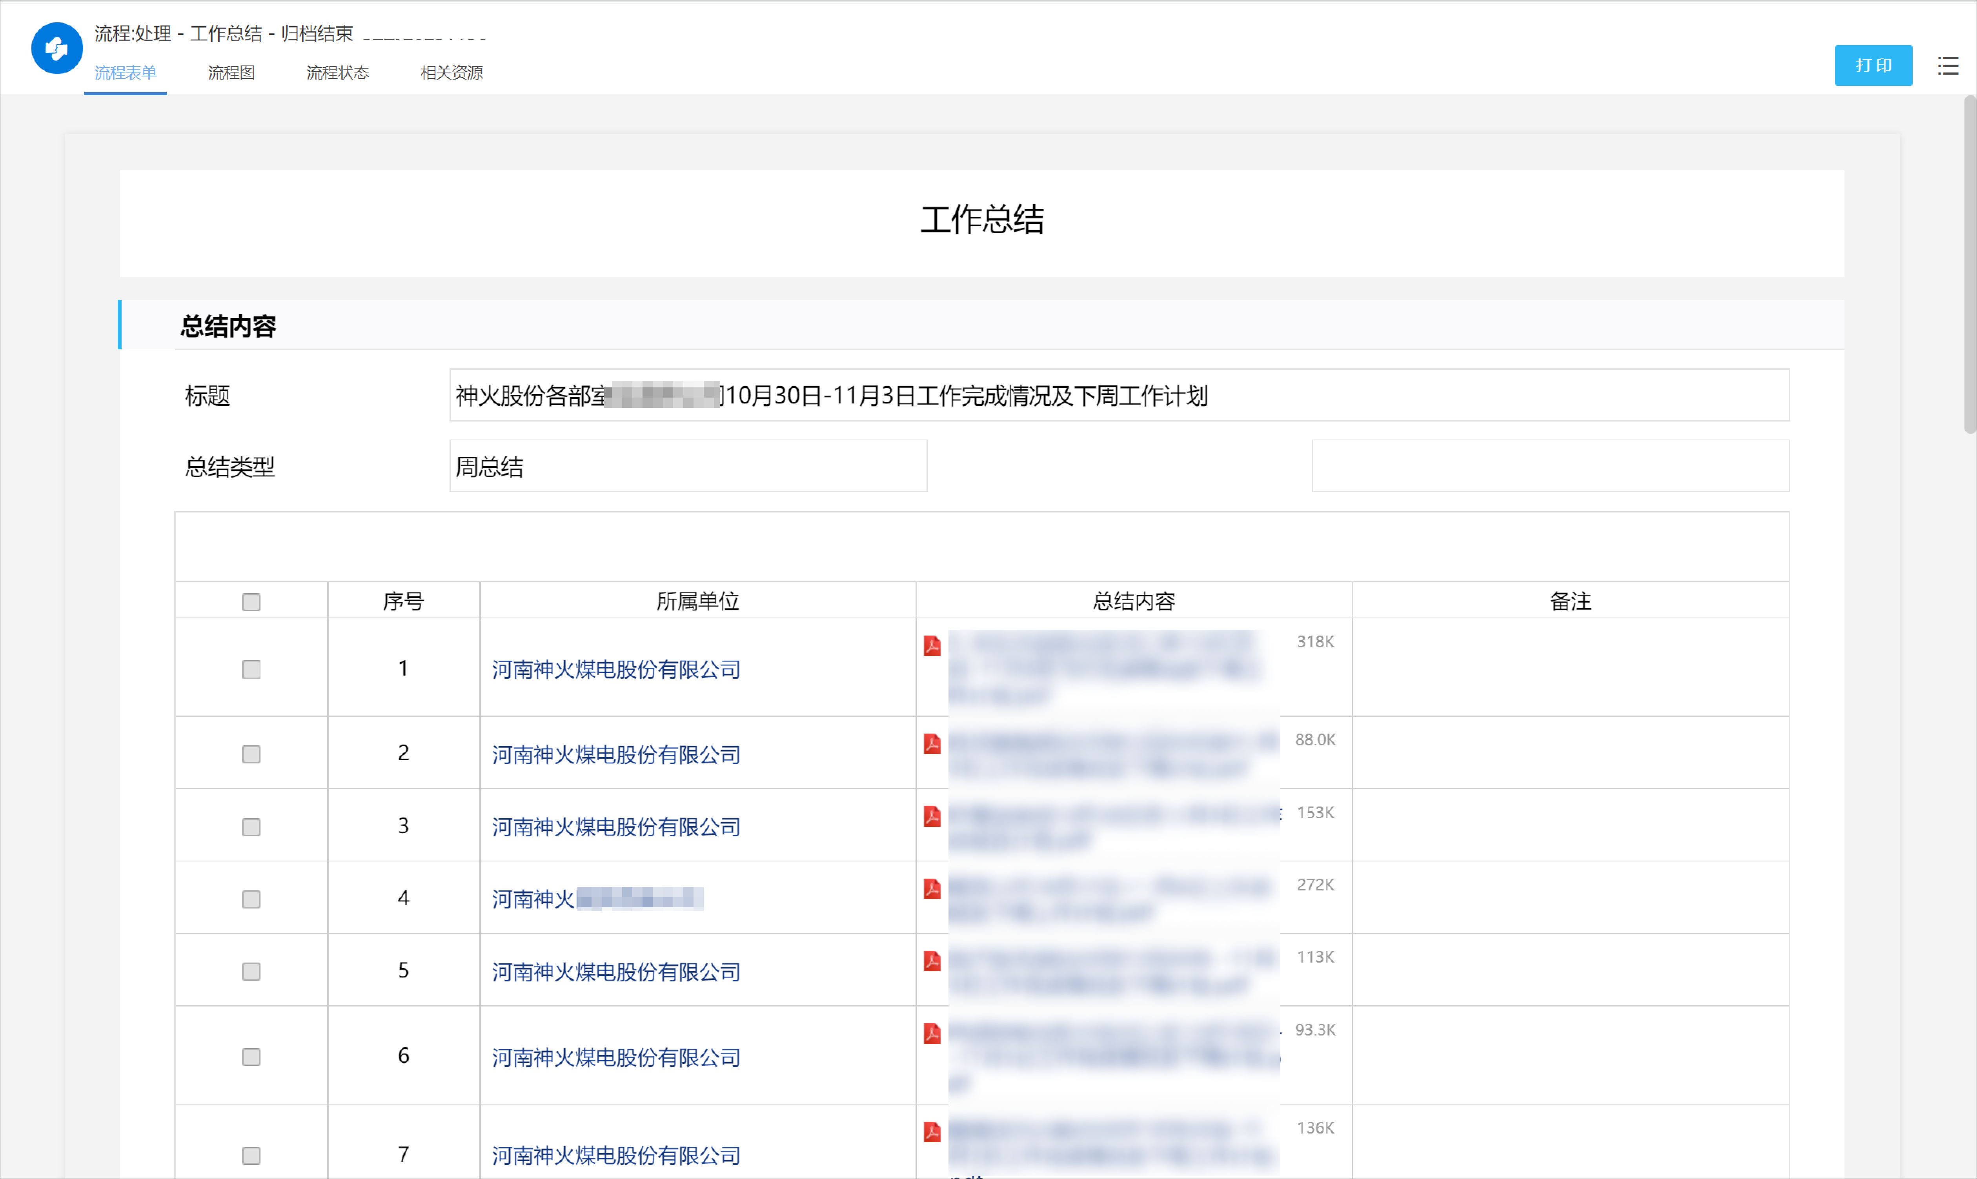Click the vertical page scrollbar
This screenshot has width=1977, height=1179.
tap(1970, 265)
